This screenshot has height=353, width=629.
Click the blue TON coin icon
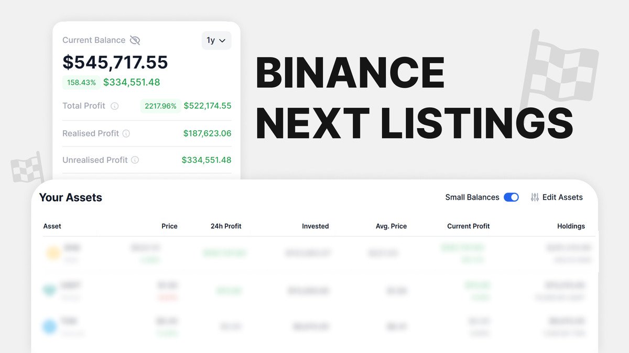(x=49, y=326)
